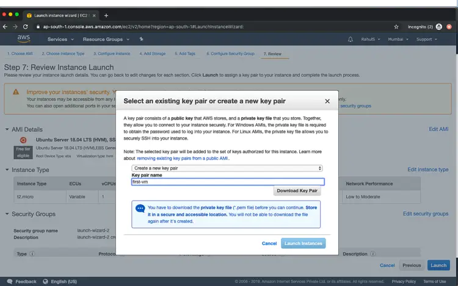Image resolution: width=458 pixels, height=286 pixels.
Task: Click the Download Key Pair button
Action: click(297, 191)
